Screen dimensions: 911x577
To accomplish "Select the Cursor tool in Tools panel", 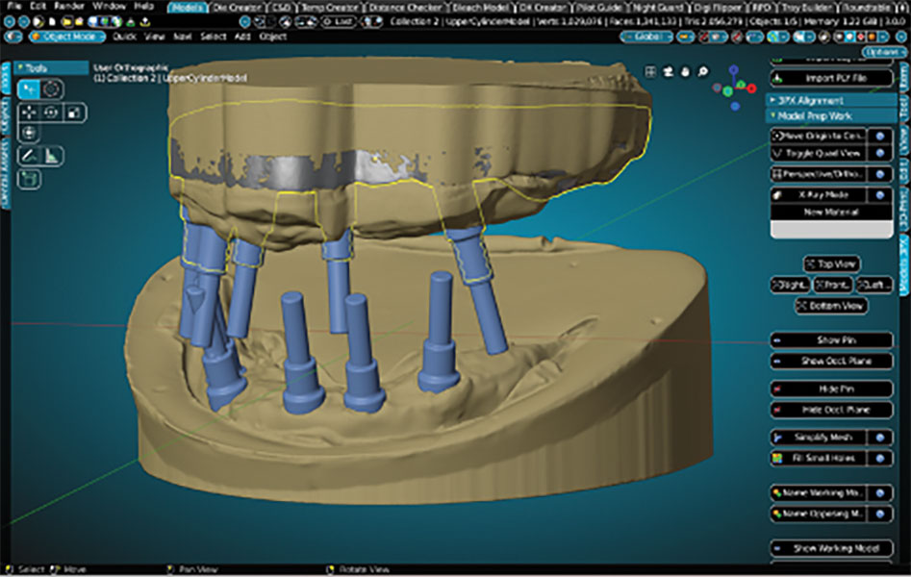I will tap(52, 90).
